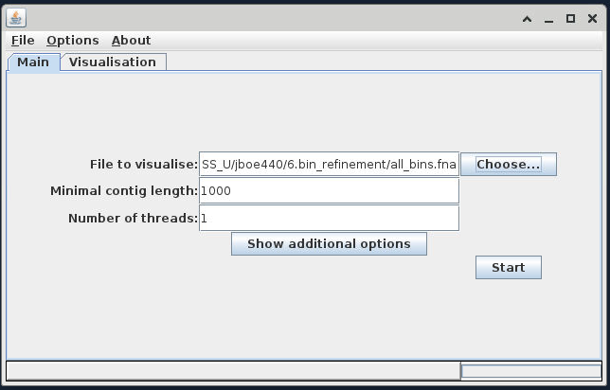Viewport: 610px width, 390px height.
Task: Close the application window
Action: coord(592,19)
